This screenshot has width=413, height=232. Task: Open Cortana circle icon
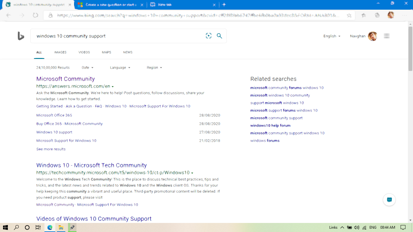[x=27, y=227]
